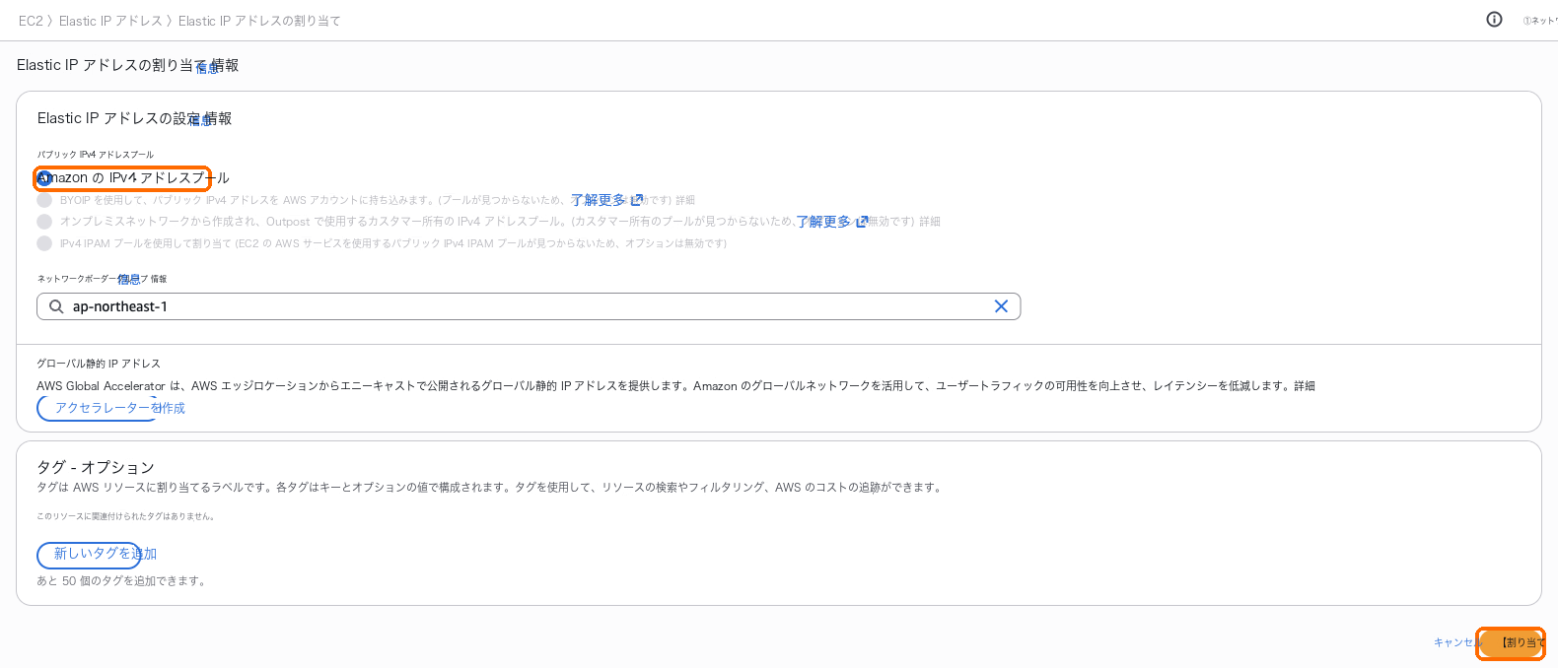Click あと 50 個のタグを追加できます text
Image resolution: width=1558 pixels, height=668 pixels.
123,581
